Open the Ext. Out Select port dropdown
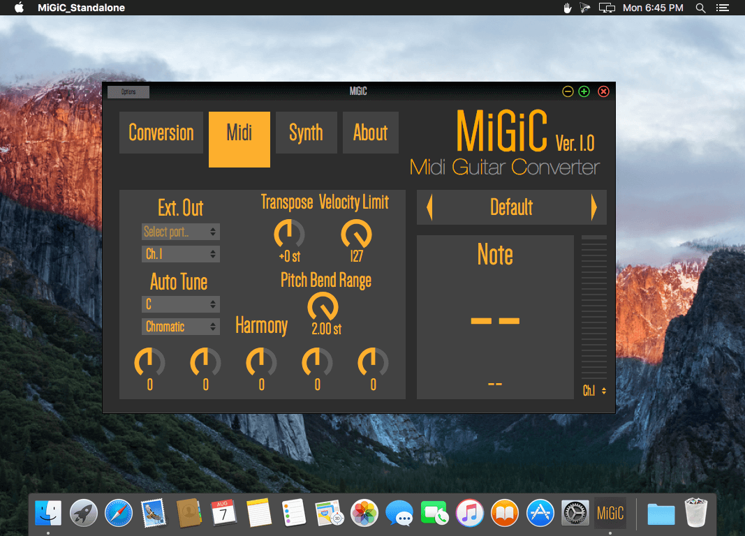Screen dimensions: 745x536 click(181, 232)
